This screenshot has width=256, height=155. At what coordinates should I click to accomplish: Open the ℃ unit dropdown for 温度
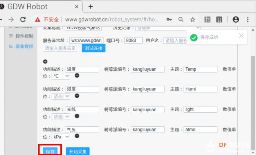pyautogui.click(x=61, y=76)
